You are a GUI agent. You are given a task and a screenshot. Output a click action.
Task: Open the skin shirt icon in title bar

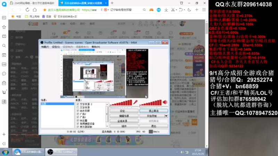(181, 3)
